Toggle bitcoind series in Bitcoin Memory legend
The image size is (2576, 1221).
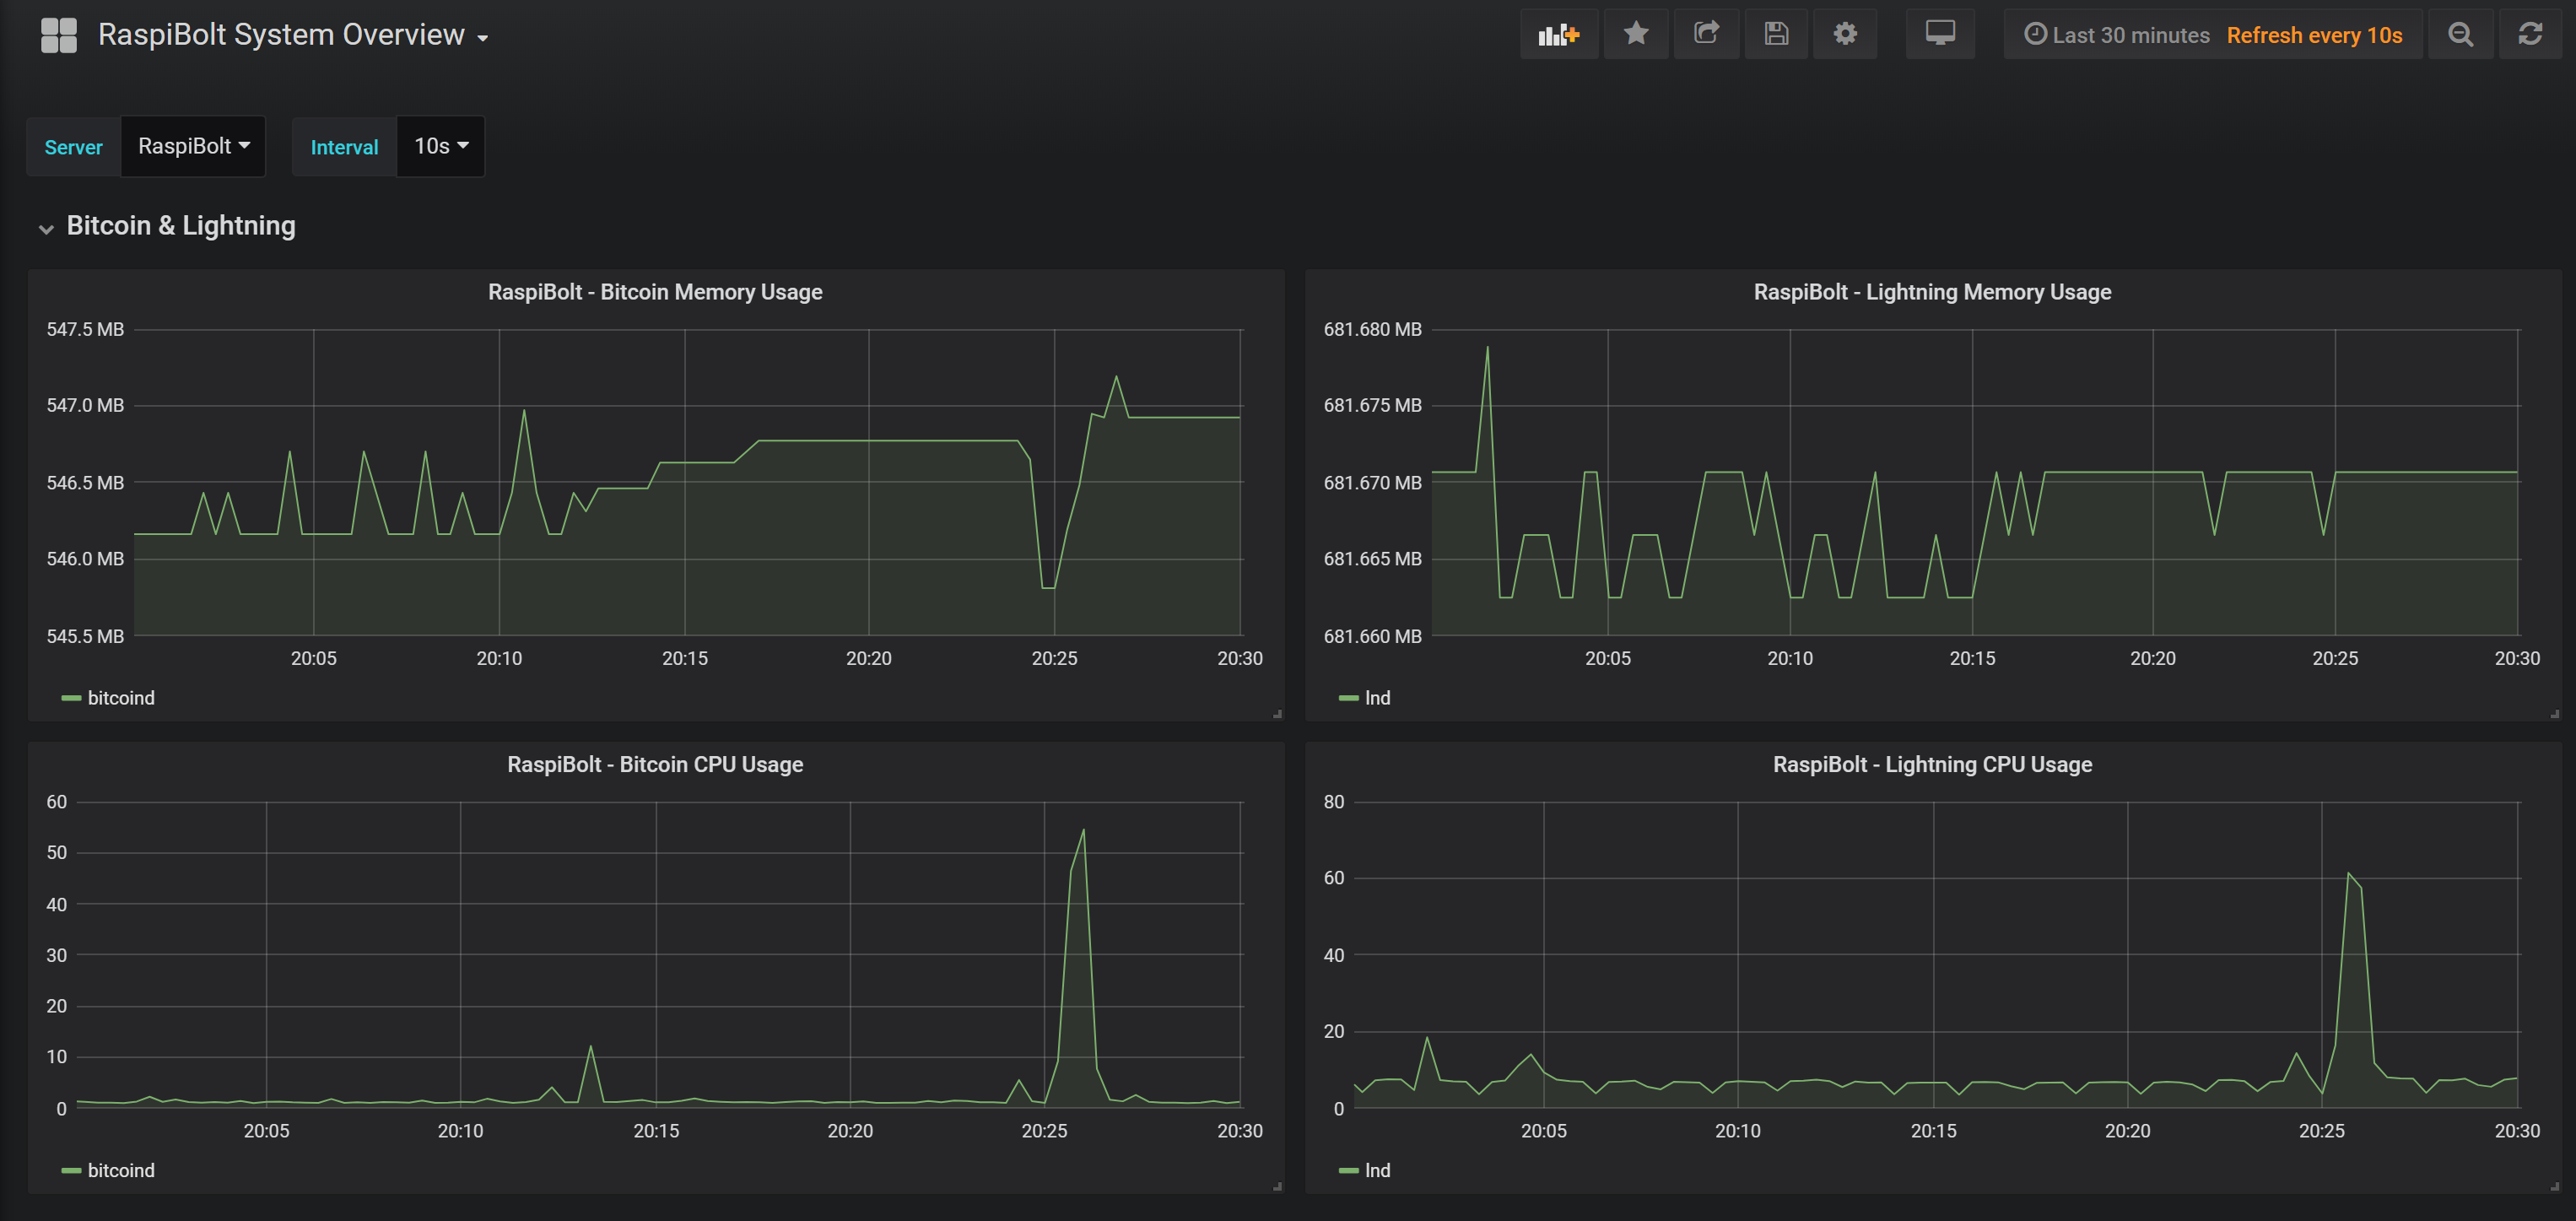120,698
